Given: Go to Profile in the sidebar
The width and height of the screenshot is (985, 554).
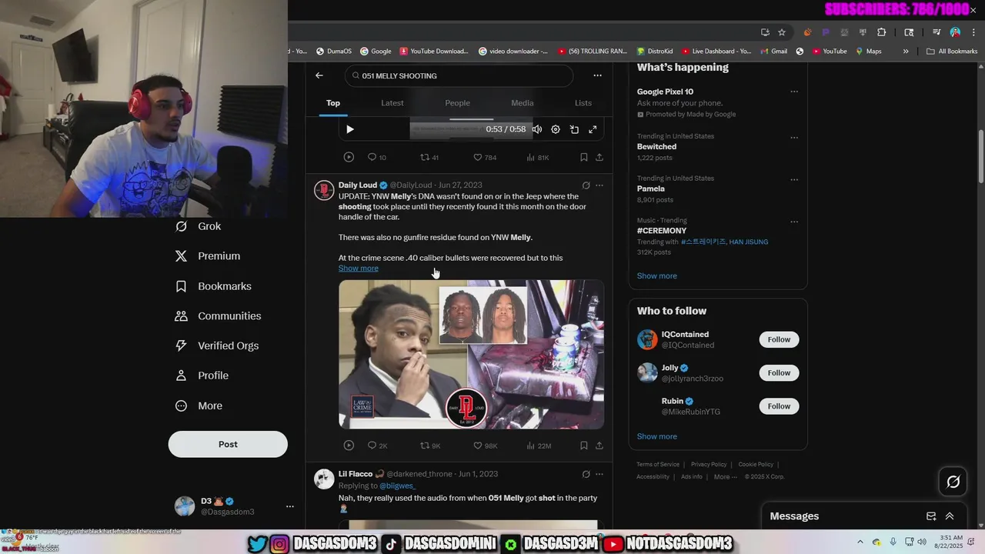Looking at the screenshot, I should (x=202, y=375).
